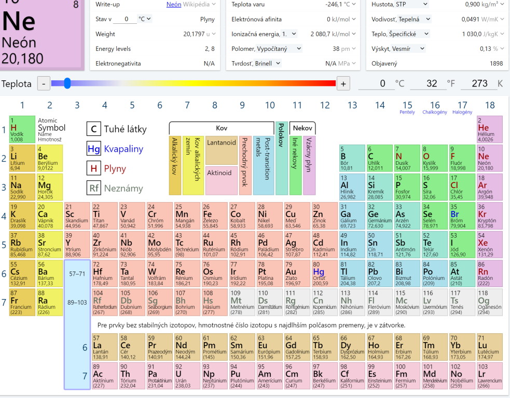Expand the Polomer Vypočítaný dropdown
Screen dimensions: 510x398
pos(298,49)
